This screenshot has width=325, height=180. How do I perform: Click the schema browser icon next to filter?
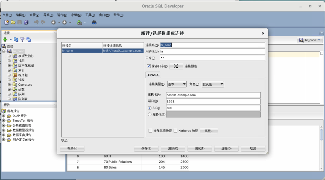tap(29, 40)
